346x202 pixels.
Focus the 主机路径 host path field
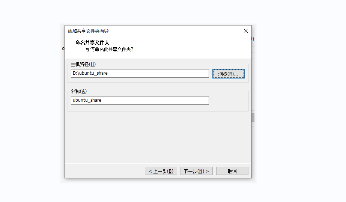(x=140, y=73)
